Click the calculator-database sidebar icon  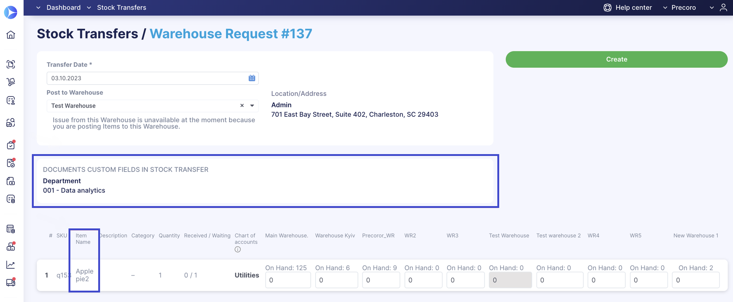point(11,229)
